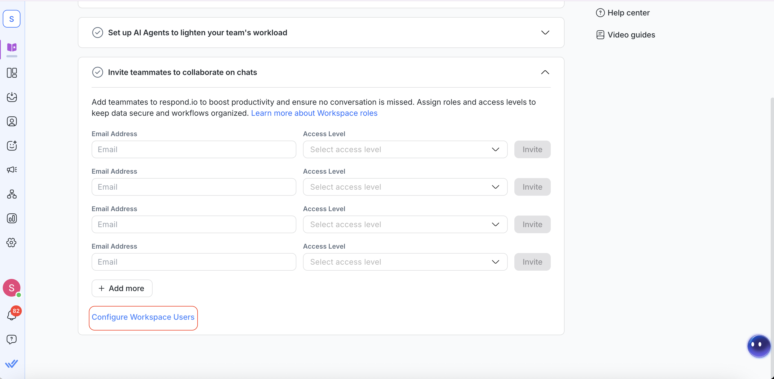Click the Add more button
Viewport: 774px width, 379px height.
(x=122, y=288)
